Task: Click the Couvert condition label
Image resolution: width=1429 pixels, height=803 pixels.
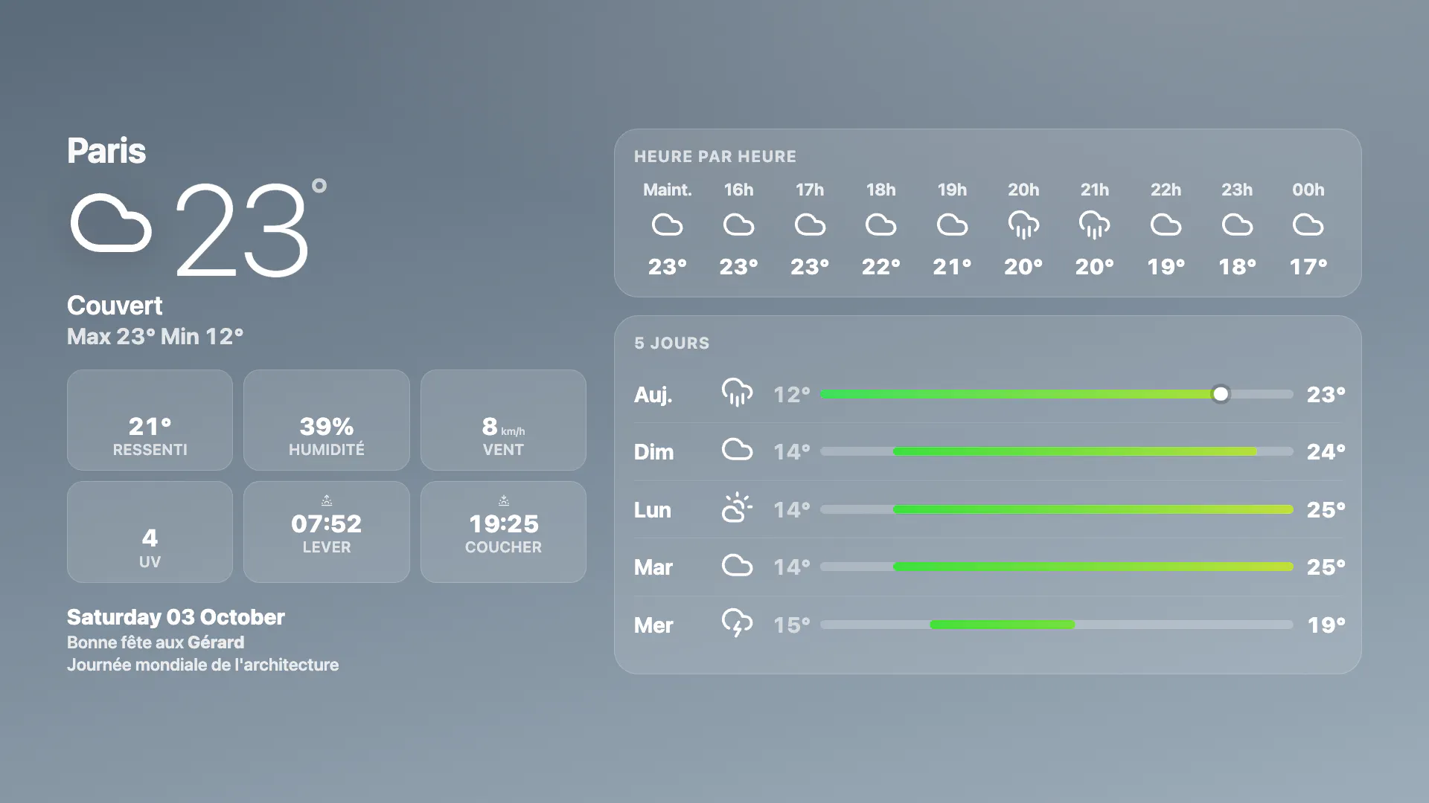Action: tap(115, 306)
